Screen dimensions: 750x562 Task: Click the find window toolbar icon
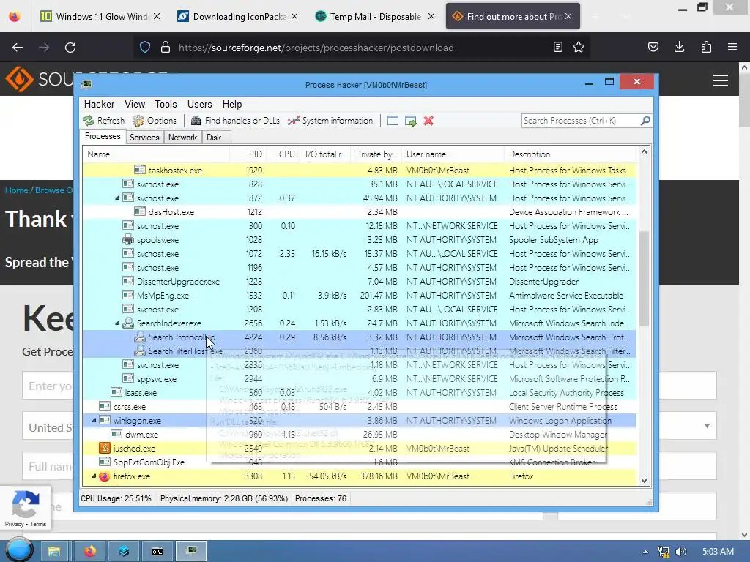pos(393,121)
